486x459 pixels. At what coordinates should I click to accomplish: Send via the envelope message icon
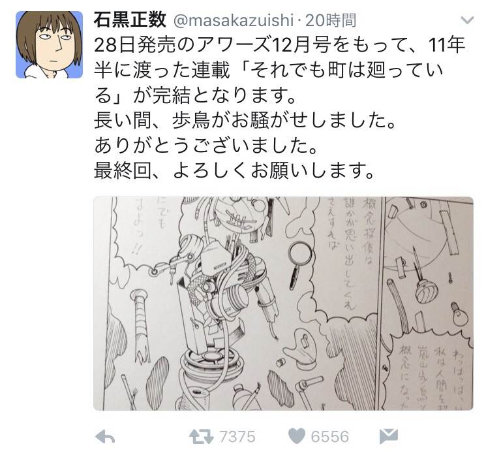tap(389, 436)
